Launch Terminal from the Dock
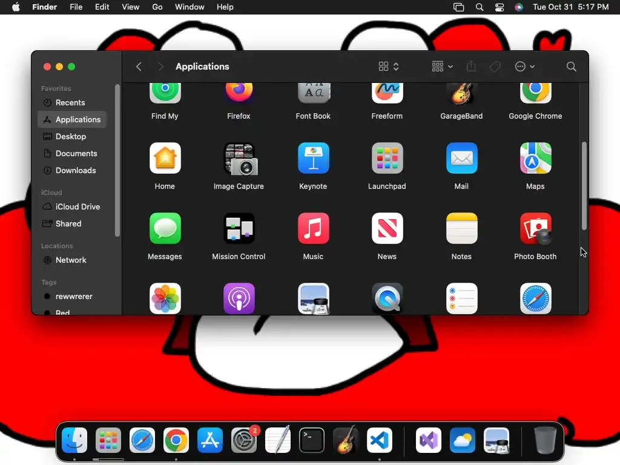Screen dimensions: 620x465 pos(312,440)
